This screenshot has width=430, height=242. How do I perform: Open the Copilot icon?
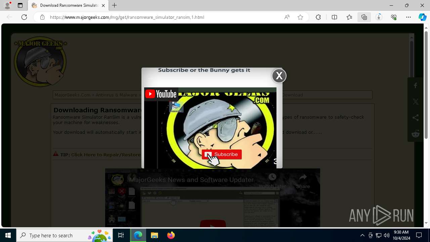[422, 17]
